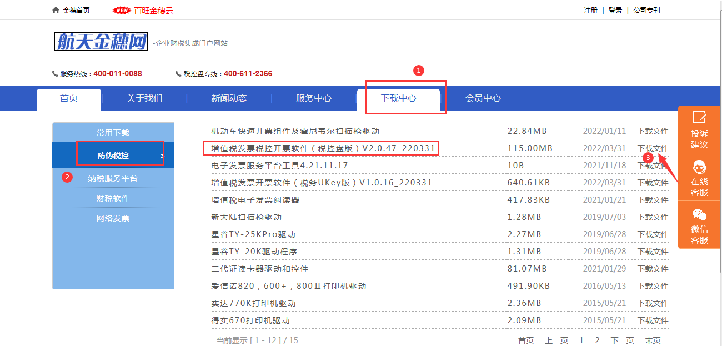Download file for 二代证读卡器驱动和控件
This screenshot has width=722, height=346.
tap(653, 269)
